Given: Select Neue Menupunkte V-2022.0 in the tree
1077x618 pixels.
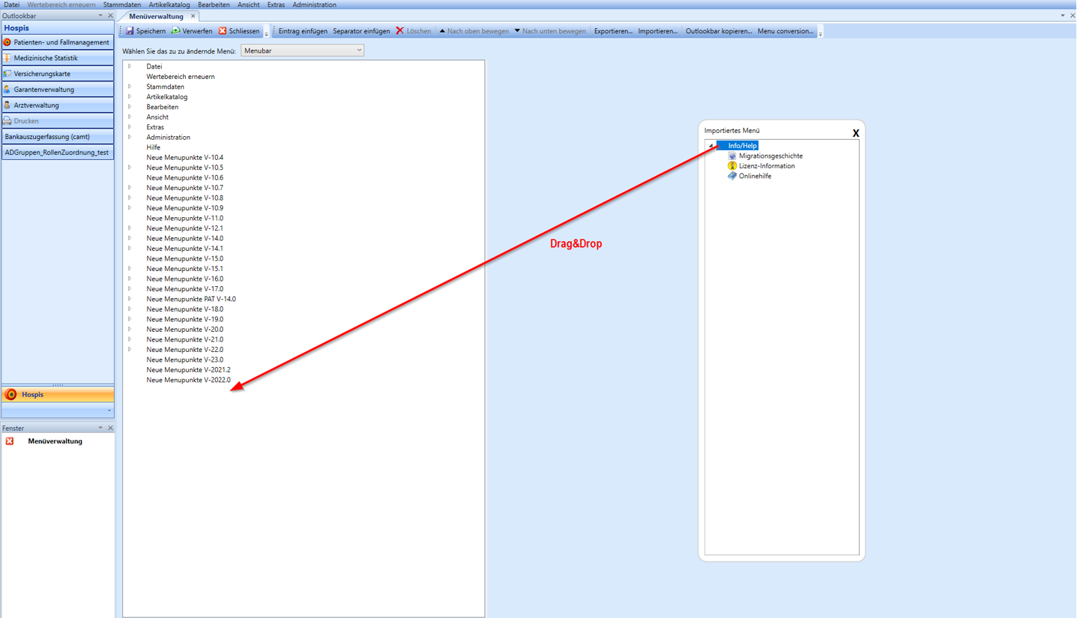Looking at the screenshot, I should (189, 380).
